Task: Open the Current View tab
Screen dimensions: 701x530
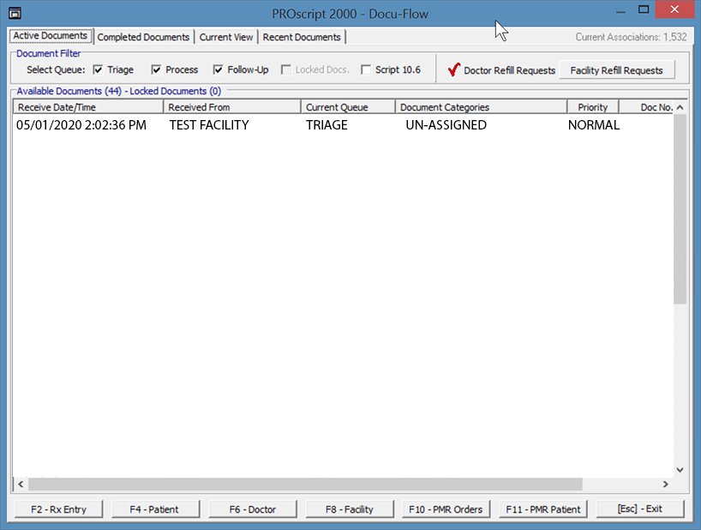Action: pos(226,37)
